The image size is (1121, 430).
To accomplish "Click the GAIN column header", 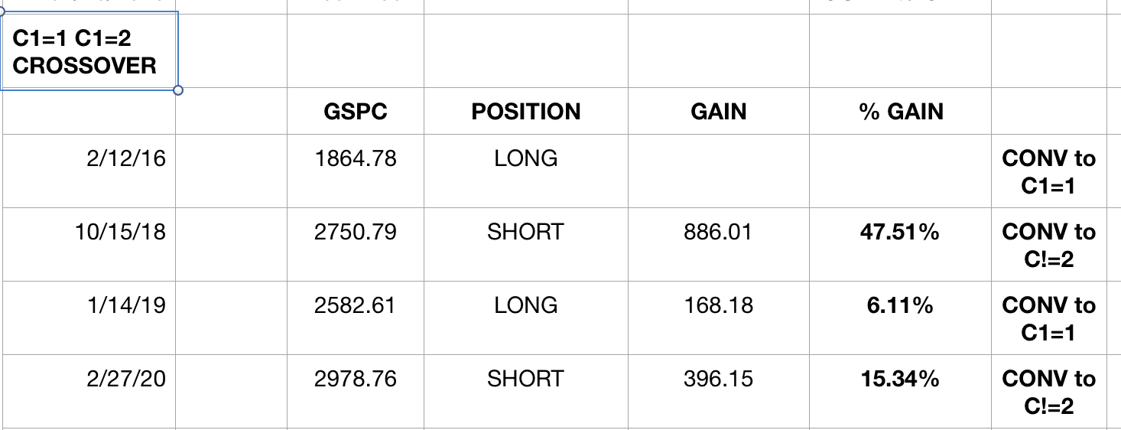I will point(719,112).
